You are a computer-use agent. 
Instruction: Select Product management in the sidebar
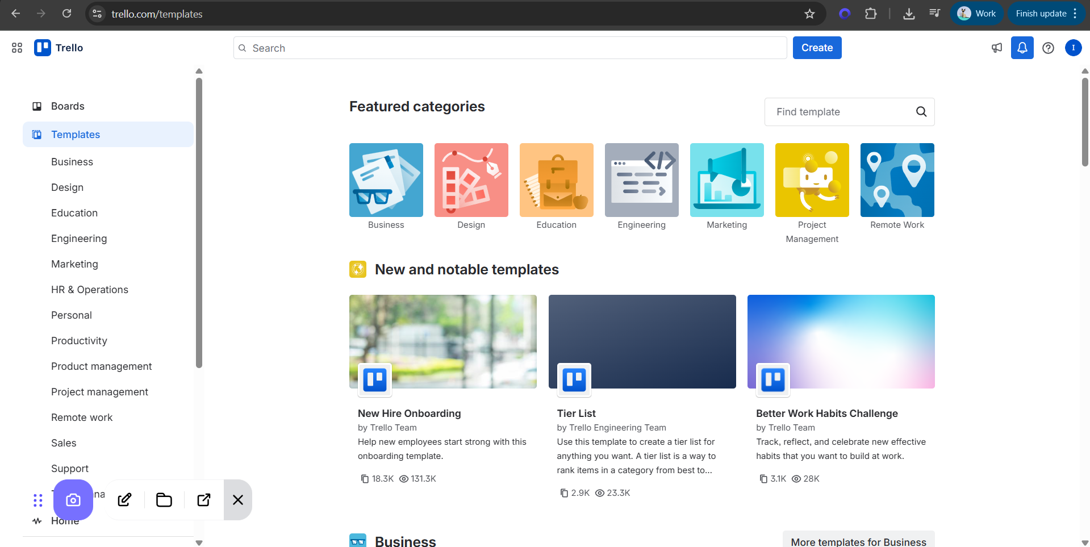102,366
